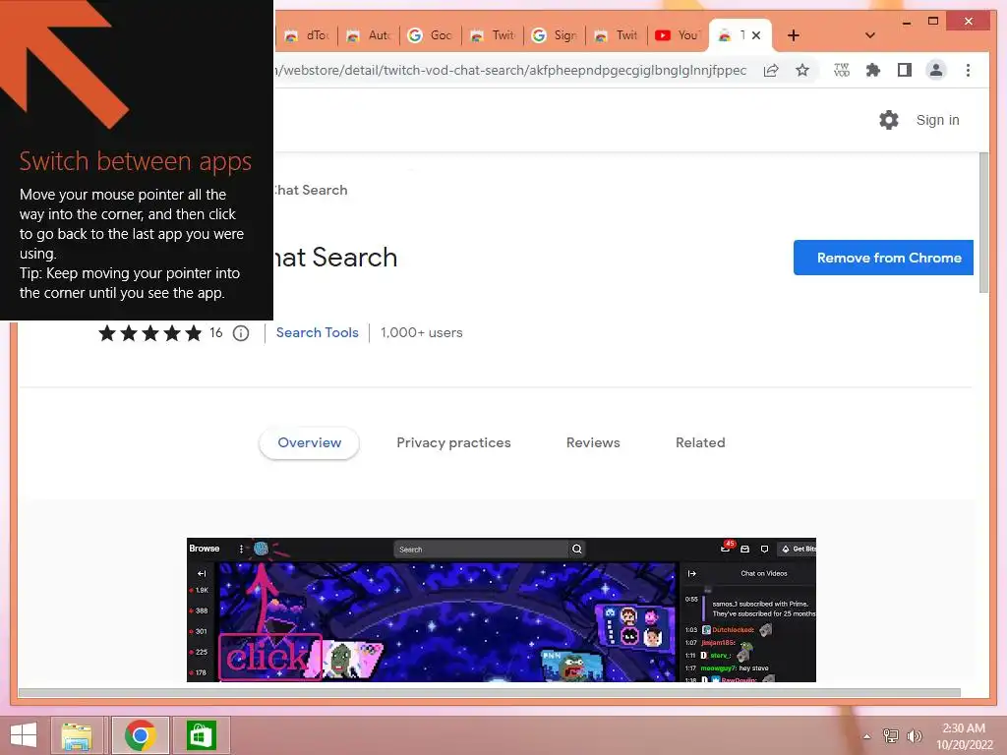
Task: Switch to the 'dTo' tab
Action: coord(307,35)
